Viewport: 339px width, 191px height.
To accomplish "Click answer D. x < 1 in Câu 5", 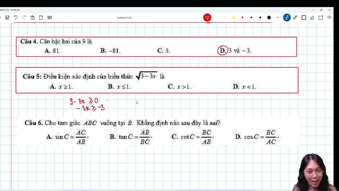I will click(244, 87).
